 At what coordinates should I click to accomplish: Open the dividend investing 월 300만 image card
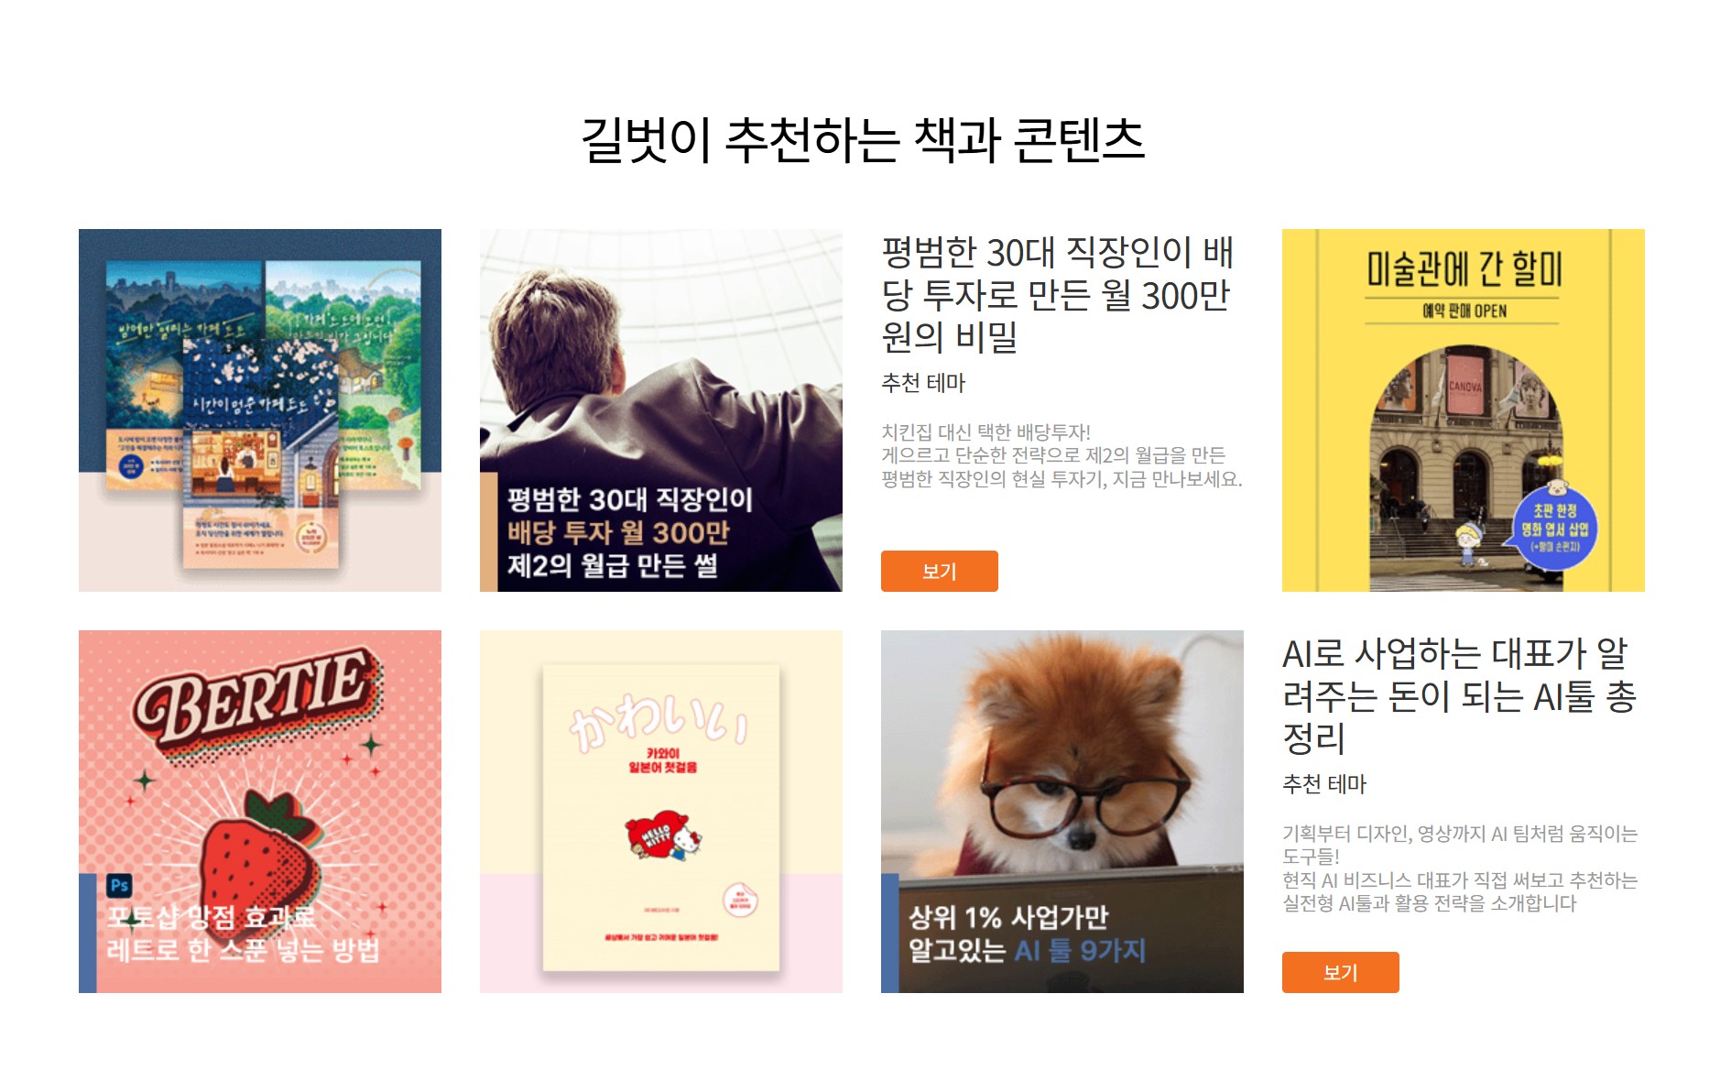[660, 409]
